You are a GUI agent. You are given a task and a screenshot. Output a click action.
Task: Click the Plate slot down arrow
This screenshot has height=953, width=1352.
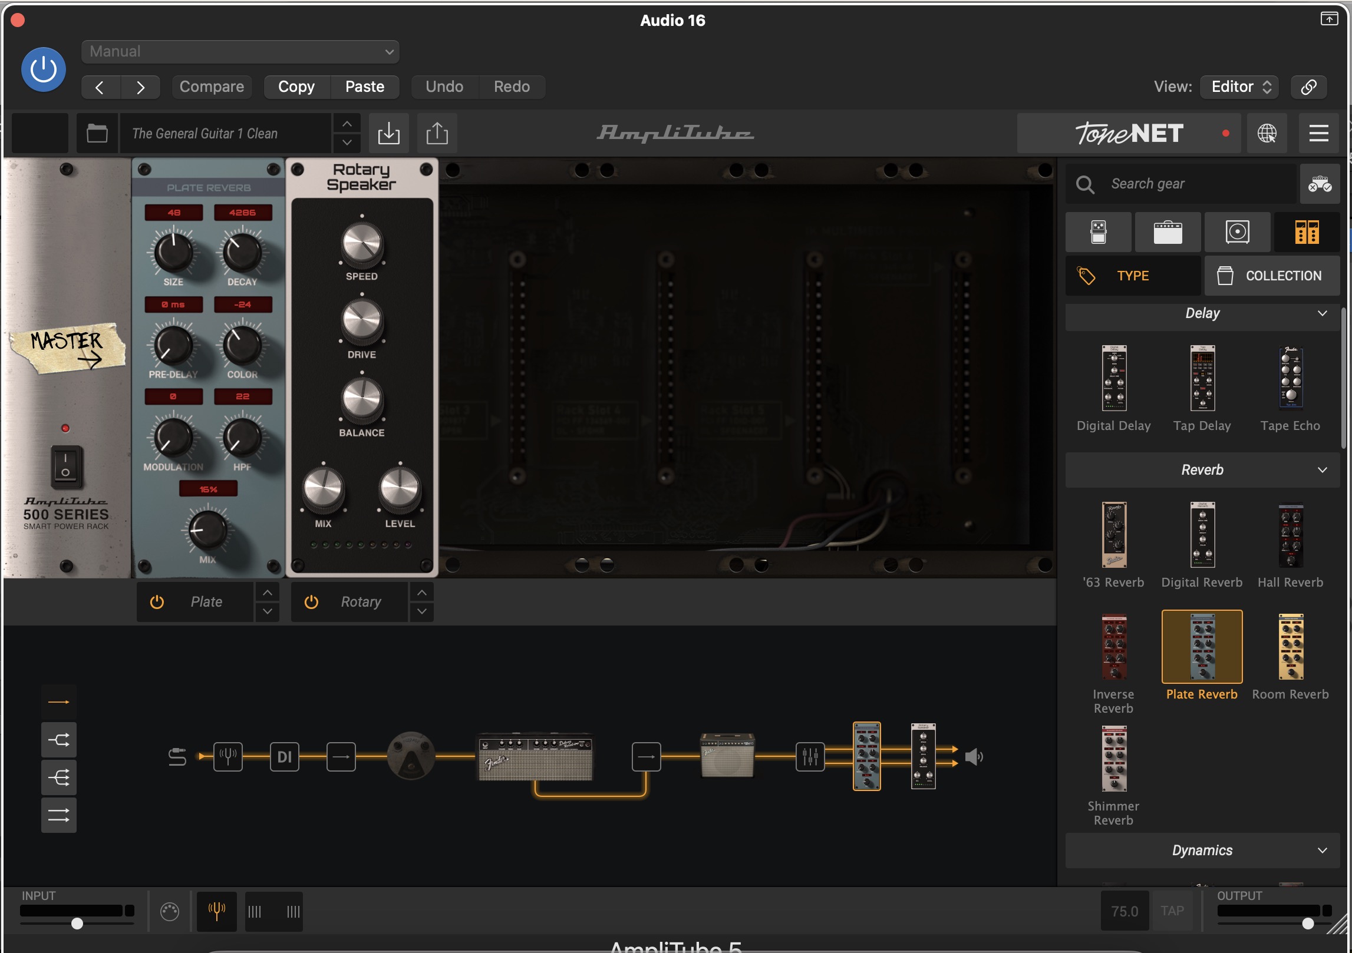pos(268,612)
